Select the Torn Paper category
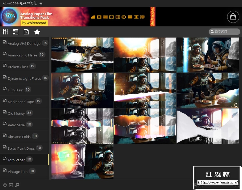 24,159
